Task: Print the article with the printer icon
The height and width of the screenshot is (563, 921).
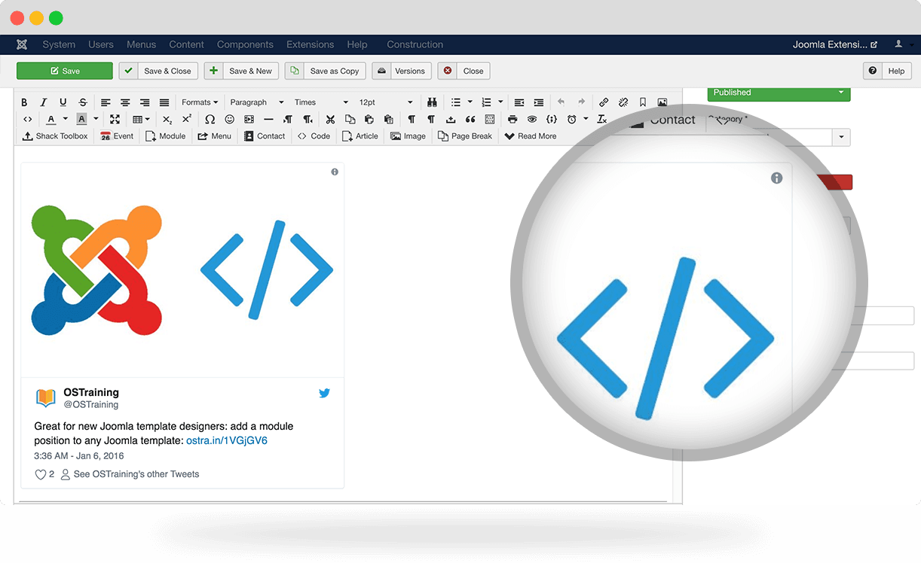Action: coord(513,119)
